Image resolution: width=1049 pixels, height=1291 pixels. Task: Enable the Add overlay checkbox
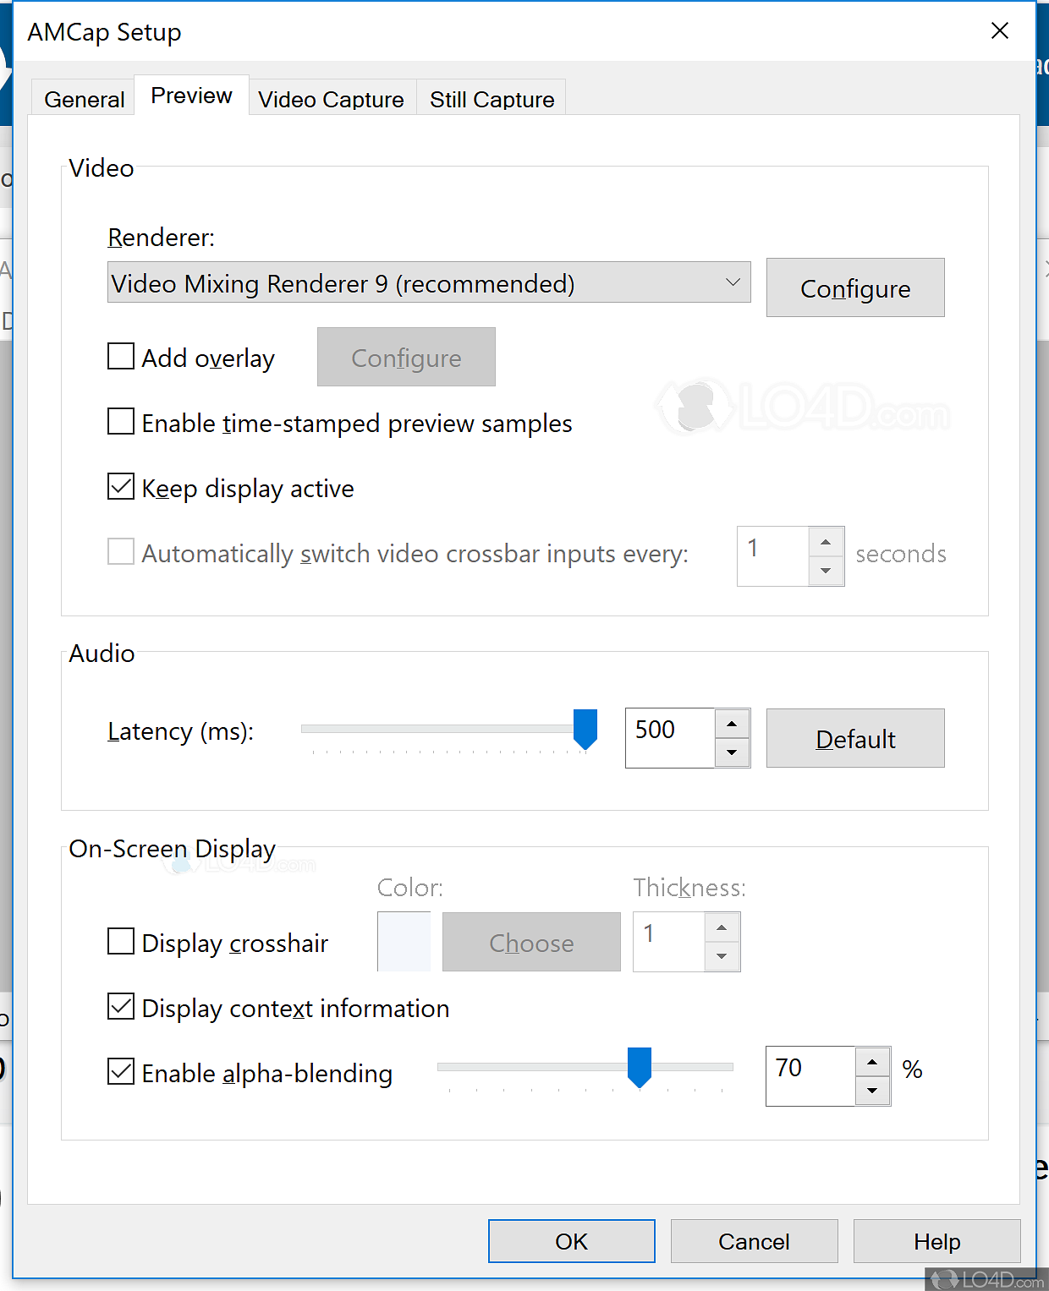click(x=121, y=356)
